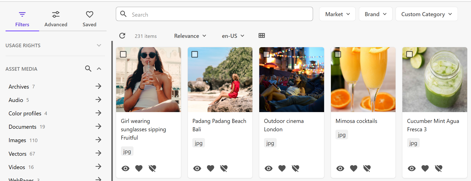
Task: Open the Market dropdown
Action: coord(337,14)
